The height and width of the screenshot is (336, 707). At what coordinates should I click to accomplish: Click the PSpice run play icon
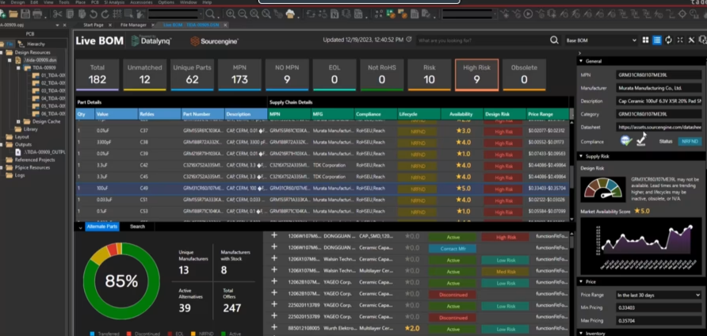pyautogui.click(x=528, y=14)
